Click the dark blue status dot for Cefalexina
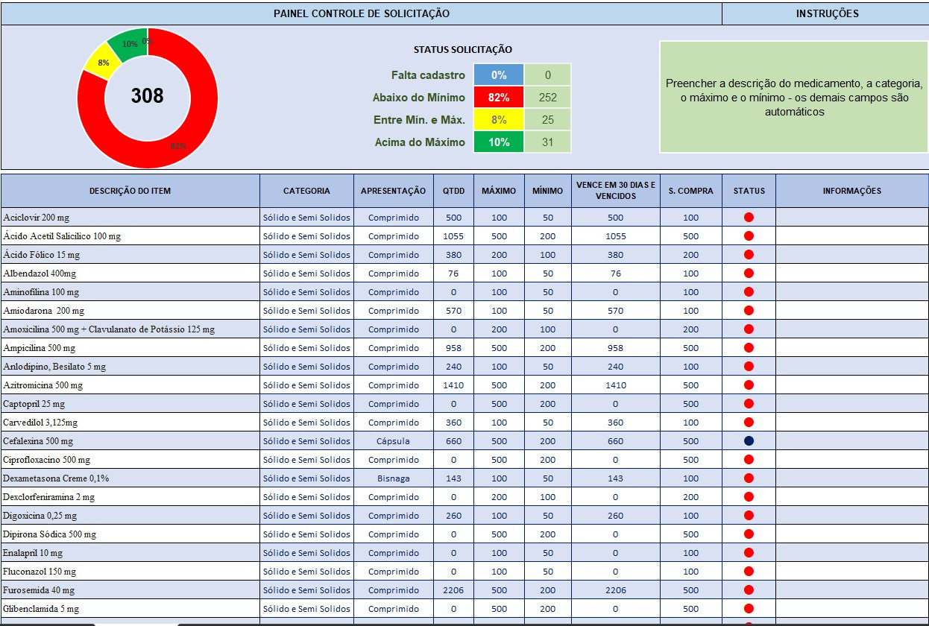Screen dimensions: 929x626 pyautogui.click(x=749, y=441)
